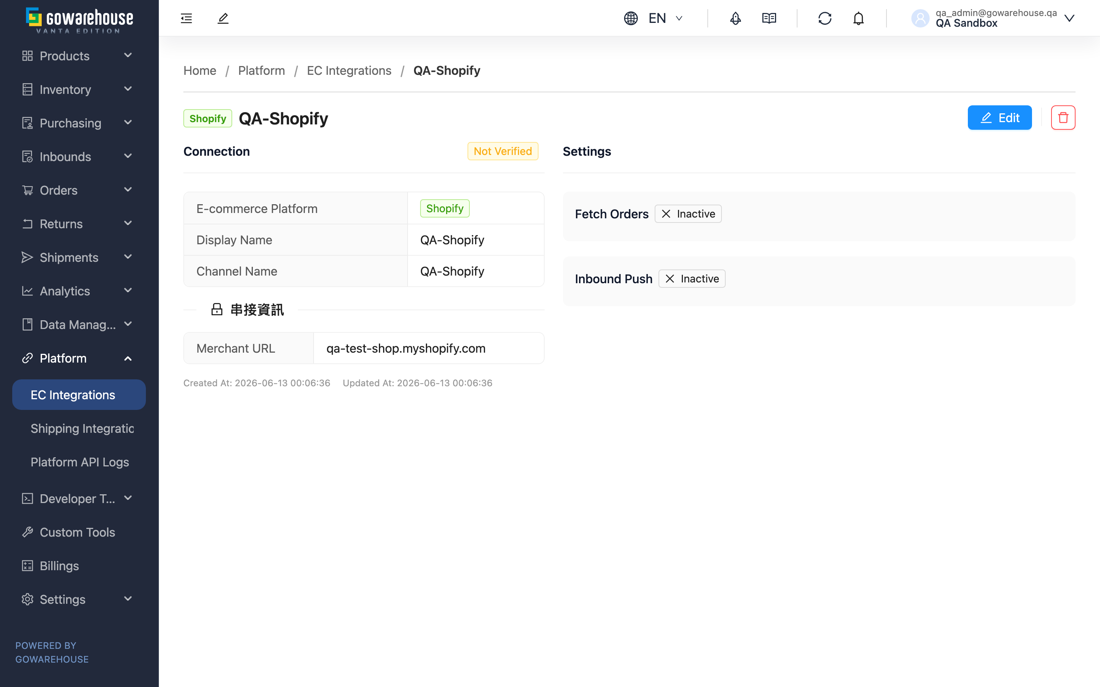
Task: Open Shipping Integrations submenu item
Action: pyautogui.click(x=82, y=429)
